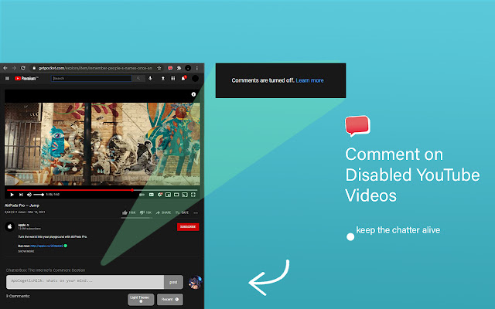The image size is (495, 309).
Task: Click the browser forward arrow
Action: [x=14, y=68]
